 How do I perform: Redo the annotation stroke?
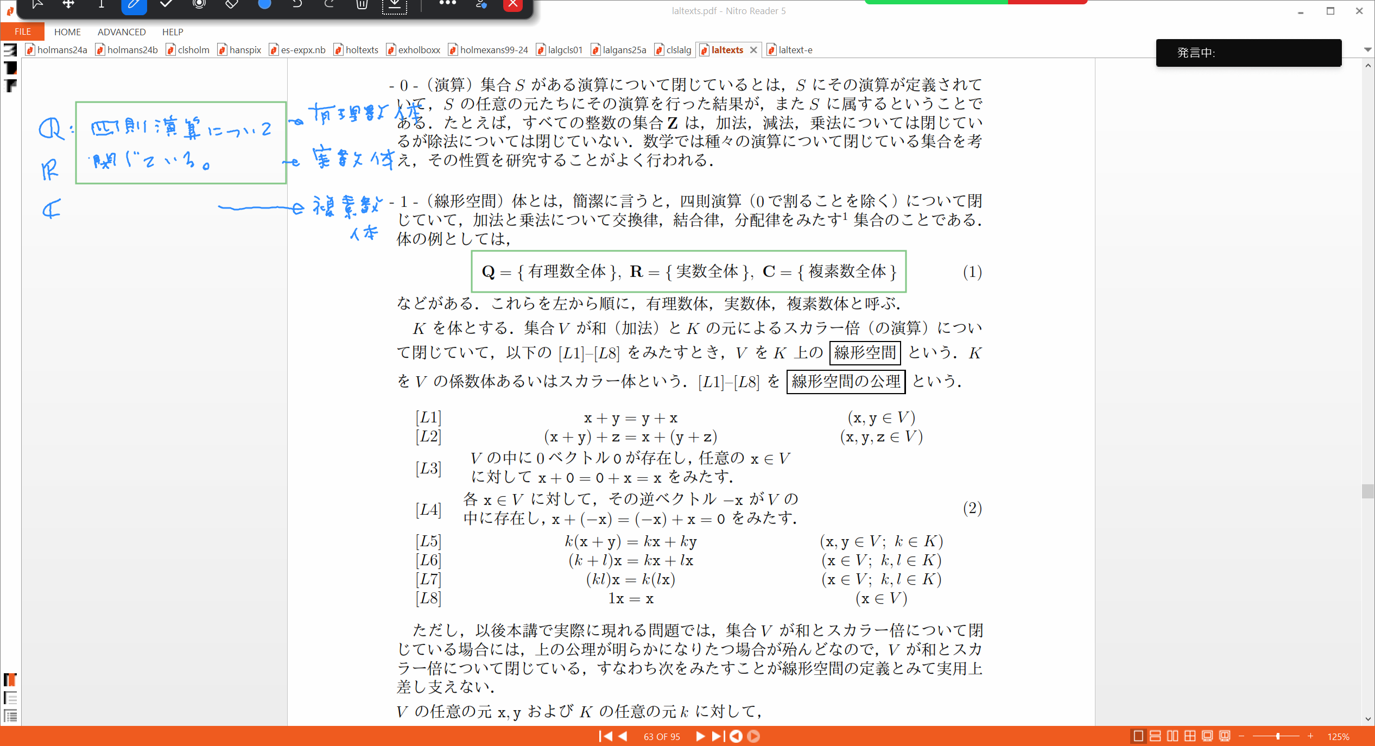point(330,4)
